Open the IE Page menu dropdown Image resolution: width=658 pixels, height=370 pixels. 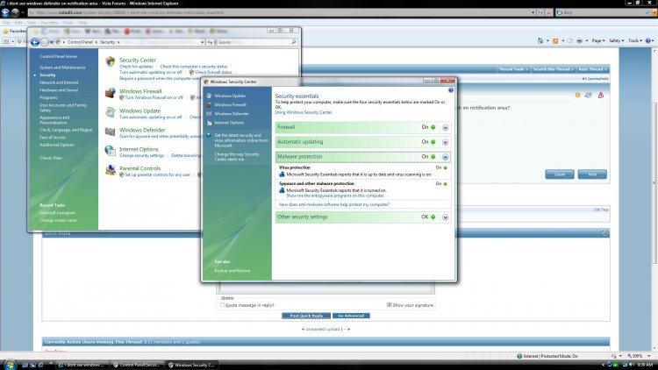point(598,40)
